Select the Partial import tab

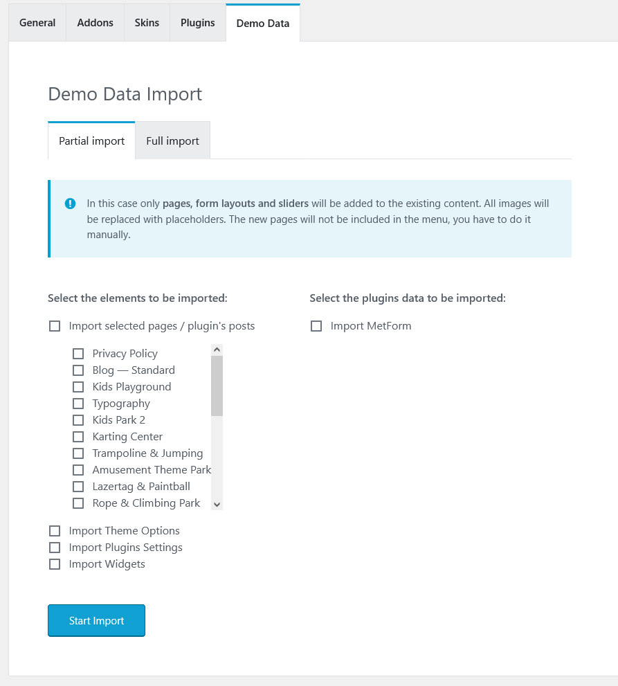pos(91,141)
